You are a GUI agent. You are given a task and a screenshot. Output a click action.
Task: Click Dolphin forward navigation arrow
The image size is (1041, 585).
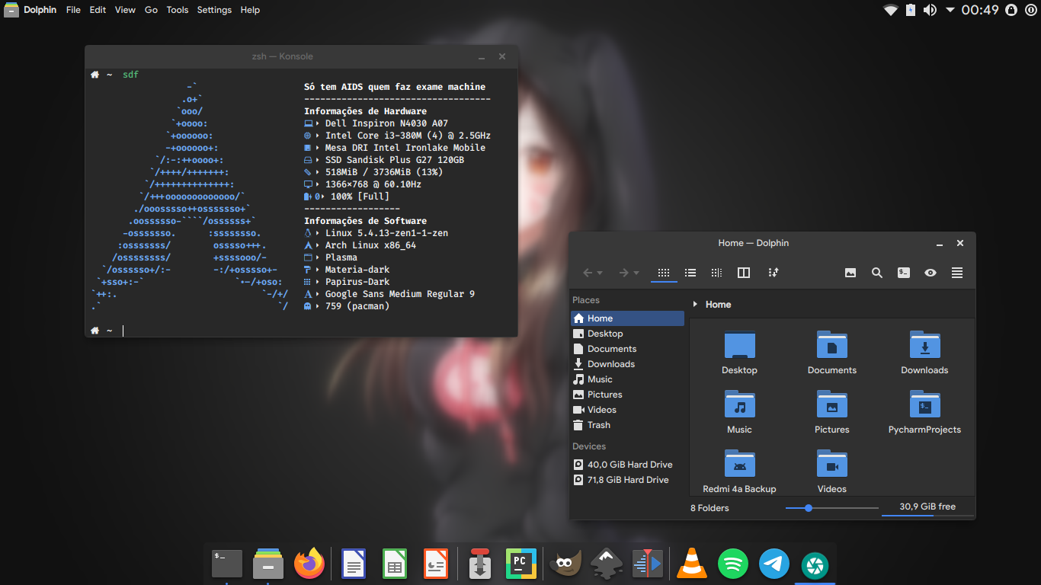pyautogui.click(x=623, y=273)
